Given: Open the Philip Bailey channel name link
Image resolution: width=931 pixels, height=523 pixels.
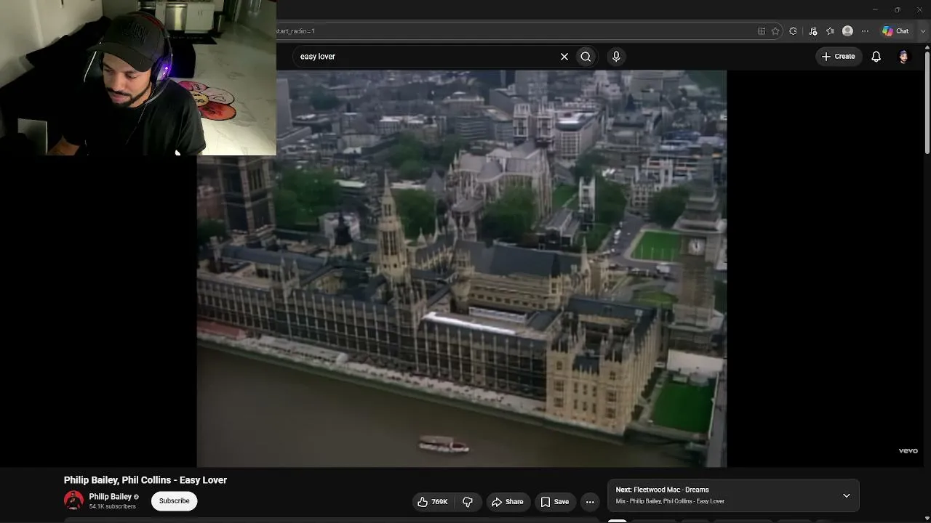Looking at the screenshot, I should [110, 497].
